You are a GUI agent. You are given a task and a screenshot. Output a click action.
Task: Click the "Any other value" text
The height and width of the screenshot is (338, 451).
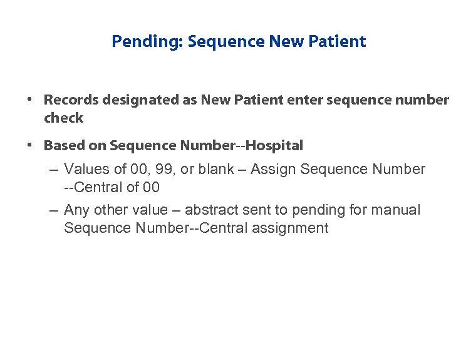coord(116,210)
